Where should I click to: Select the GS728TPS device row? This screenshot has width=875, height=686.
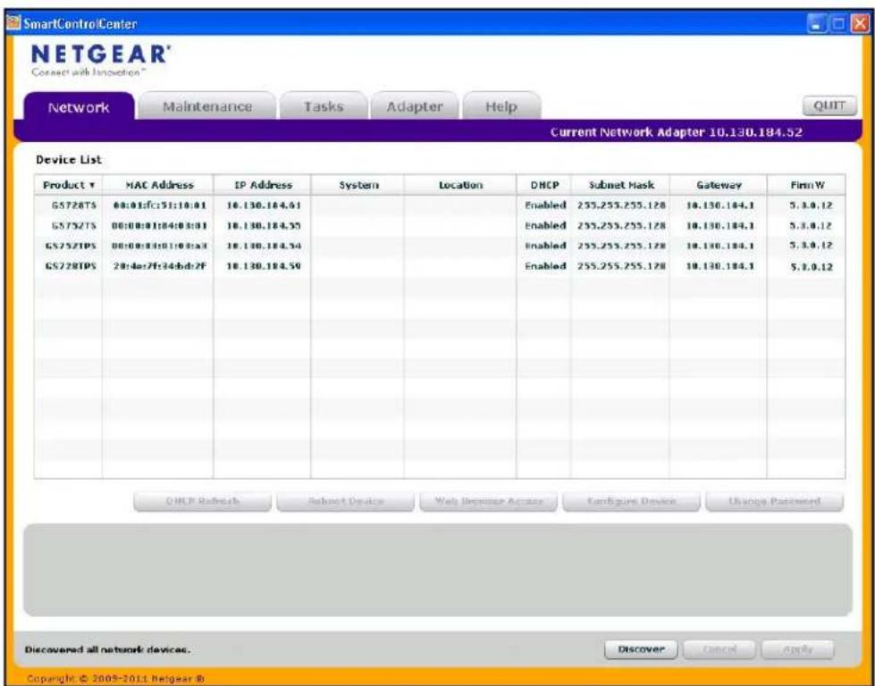point(440,266)
